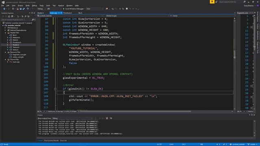The image size is (260, 146).
Task: Open the Analyze menu
Action: tap(61, 5)
